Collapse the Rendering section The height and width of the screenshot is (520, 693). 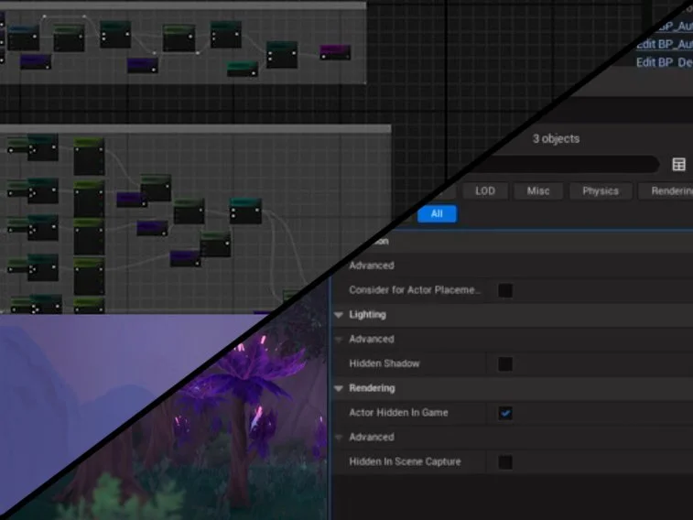pyautogui.click(x=339, y=388)
